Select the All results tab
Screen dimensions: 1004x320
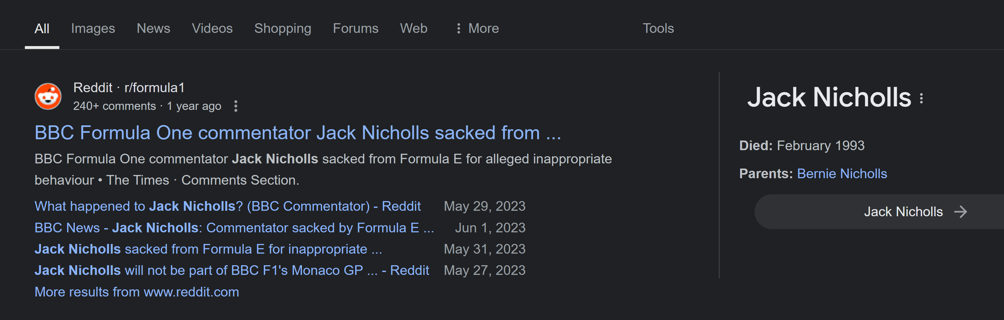coord(42,28)
